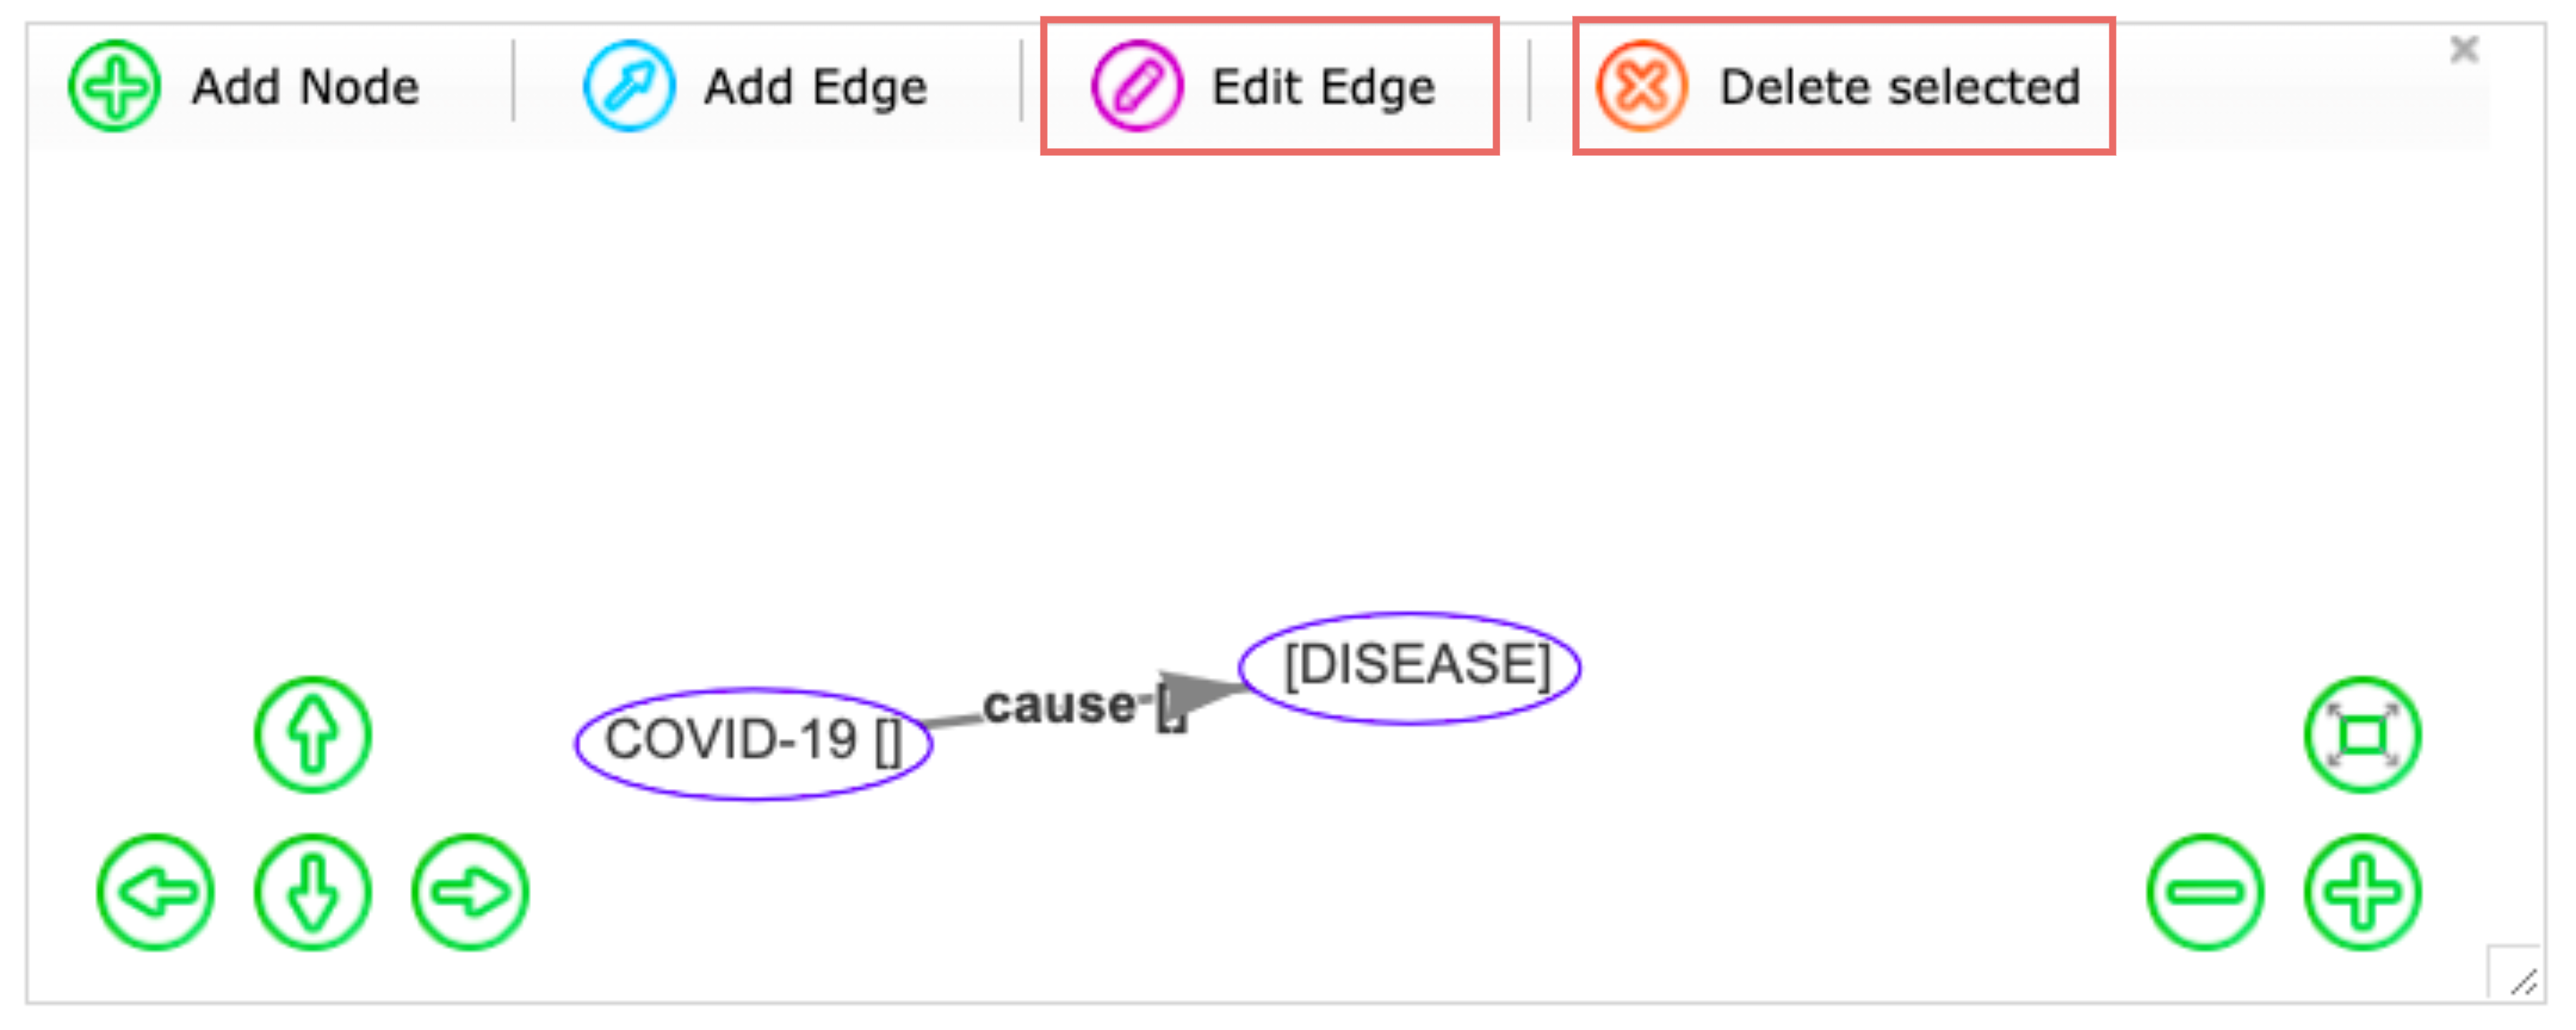This screenshot has height=1030, width=2576.
Task: Select the [DISEASE] node
Action: [x=1410, y=667]
